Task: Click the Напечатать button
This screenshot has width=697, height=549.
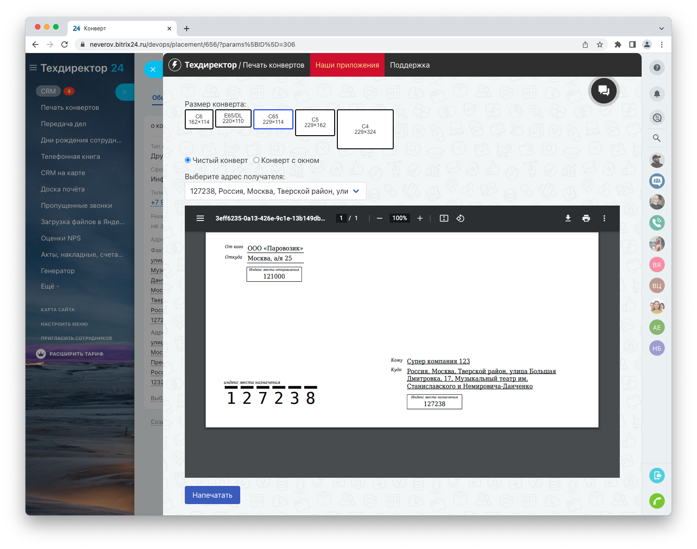Action: [212, 495]
